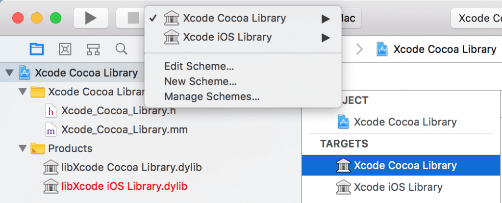The image size is (502, 203).
Task: Open the Project navigator folder icon
Action: [x=37, y=49]
